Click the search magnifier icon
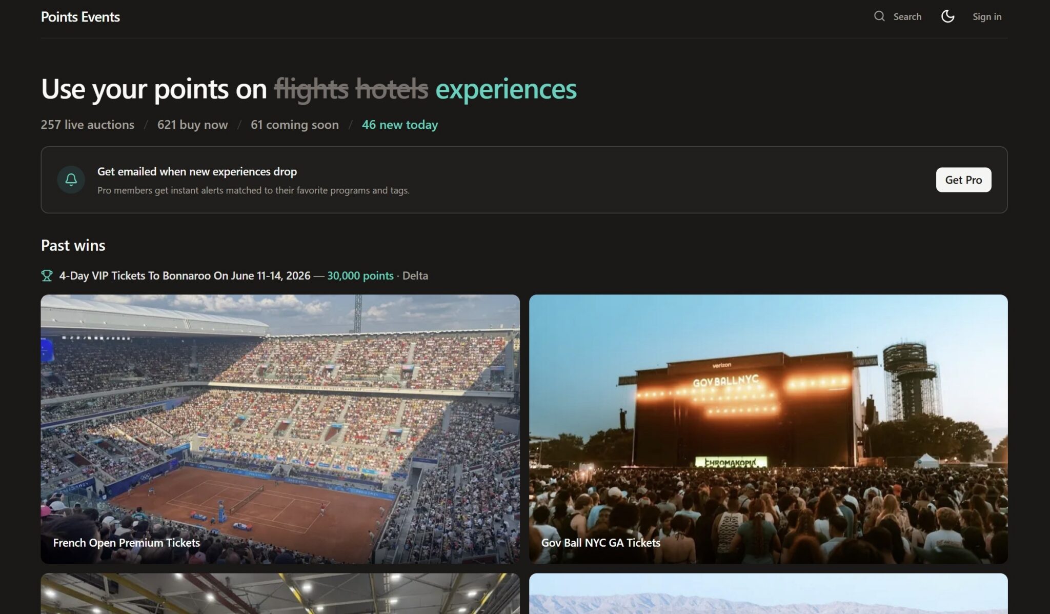The image size is (1050, 614). click(879, 16)
